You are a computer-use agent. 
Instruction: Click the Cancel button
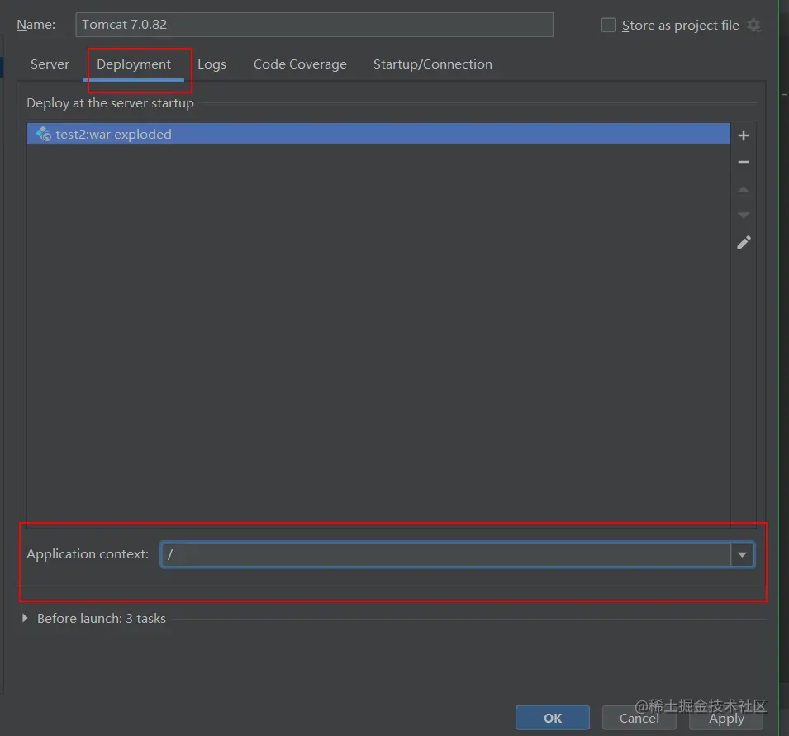point(639,718)
